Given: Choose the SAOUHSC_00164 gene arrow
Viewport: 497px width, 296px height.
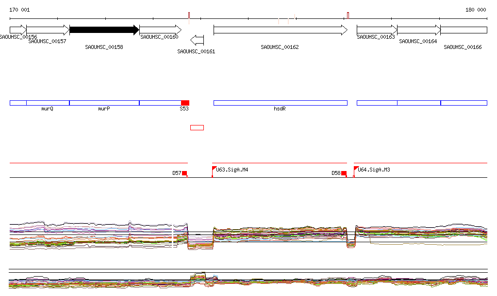Looking at the screenshot, I should click(x=419, y=30).
